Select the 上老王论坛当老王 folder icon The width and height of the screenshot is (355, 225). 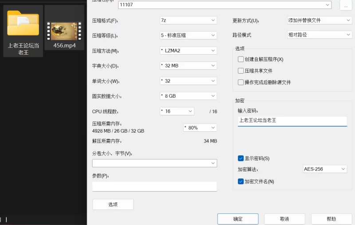[23, 24]
